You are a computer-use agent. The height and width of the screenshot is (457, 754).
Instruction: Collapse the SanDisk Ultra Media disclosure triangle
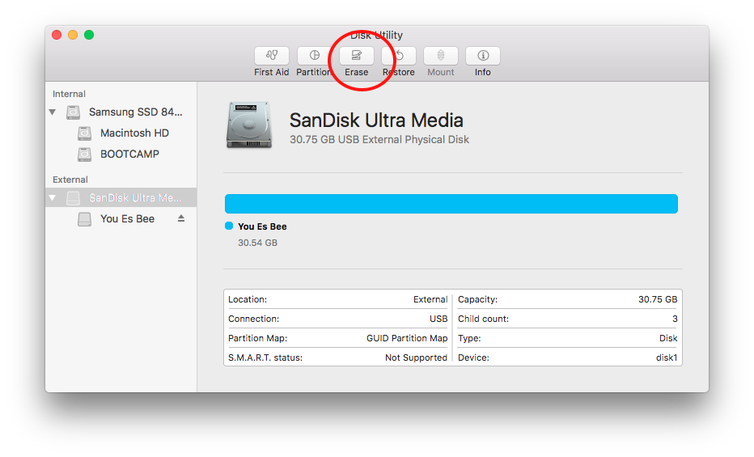tap(53, 198)
